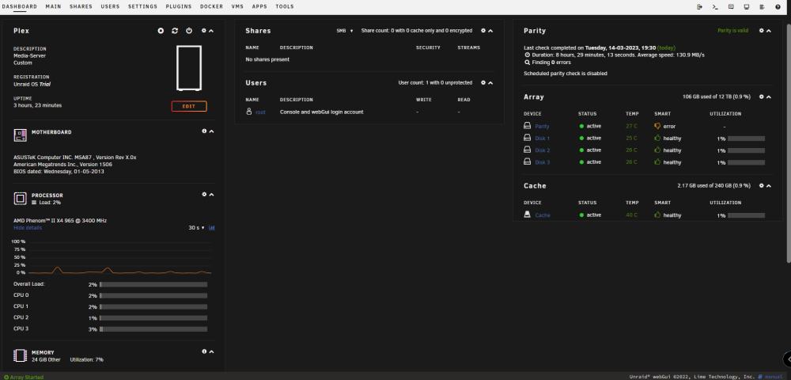Switch to the SHARES tab
This screenshot has width=791, height=380.
[x=81, y=6]
